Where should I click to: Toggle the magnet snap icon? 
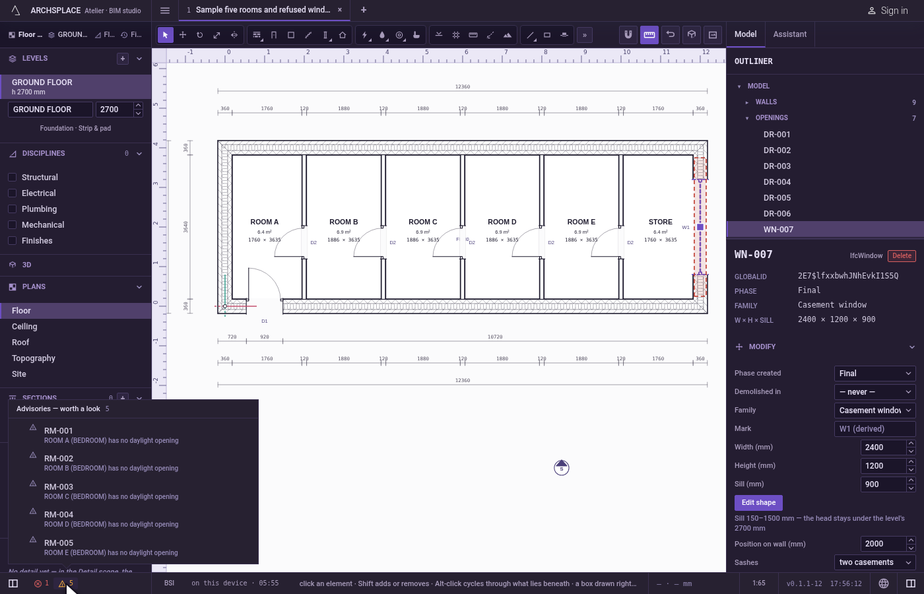pos(628,34)
